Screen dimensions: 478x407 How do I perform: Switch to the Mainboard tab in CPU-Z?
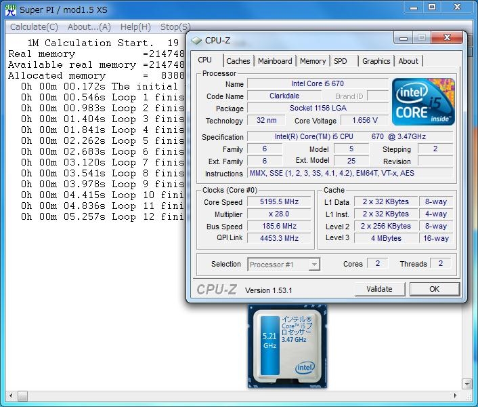coord(275,61)
